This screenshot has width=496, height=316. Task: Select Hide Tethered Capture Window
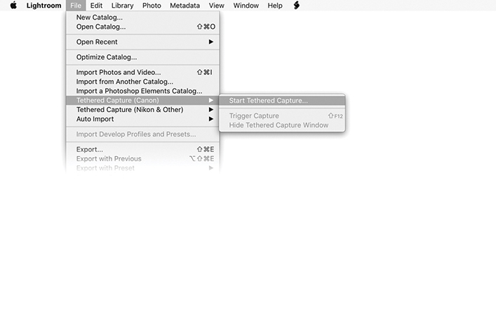click(x=282, y=125)
